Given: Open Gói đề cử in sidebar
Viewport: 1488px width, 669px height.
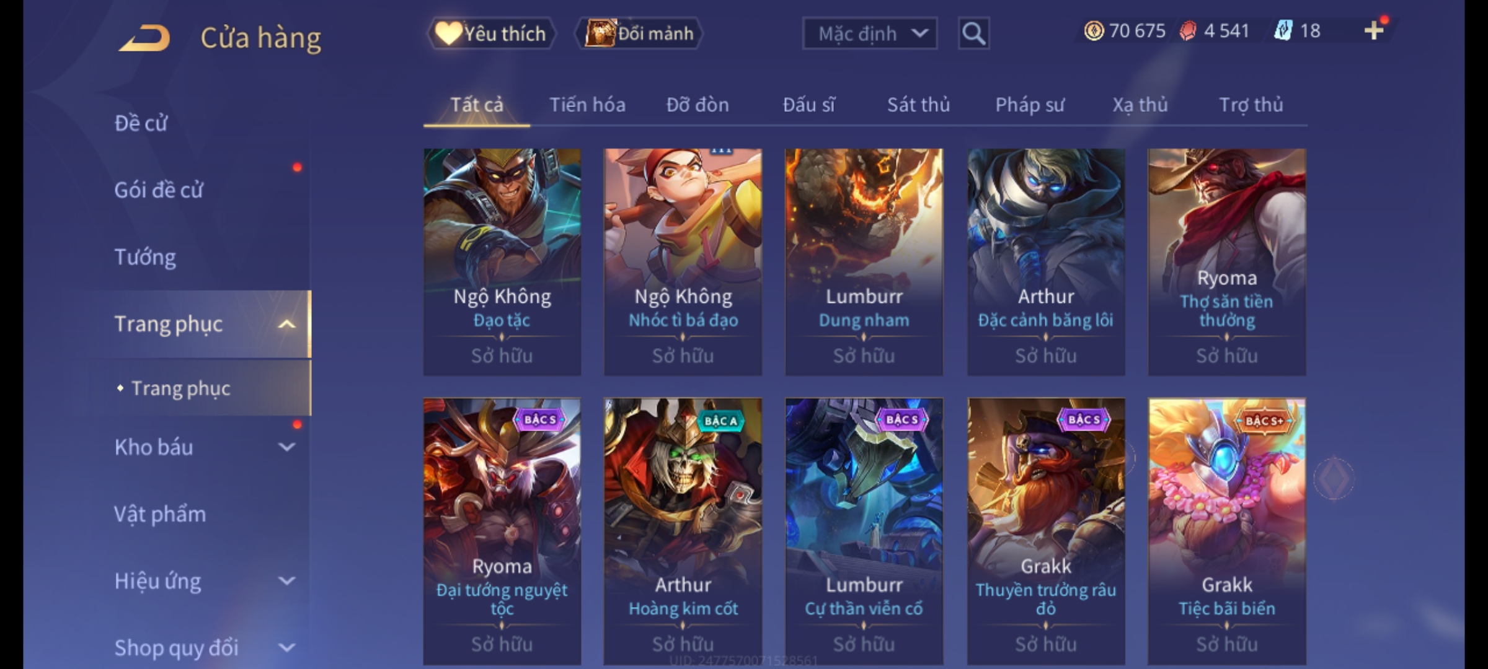Looking at the screenshot, I should (159, 190).
